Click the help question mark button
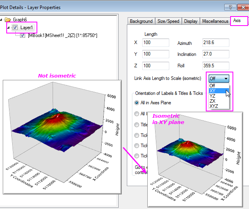 point(231,7)
